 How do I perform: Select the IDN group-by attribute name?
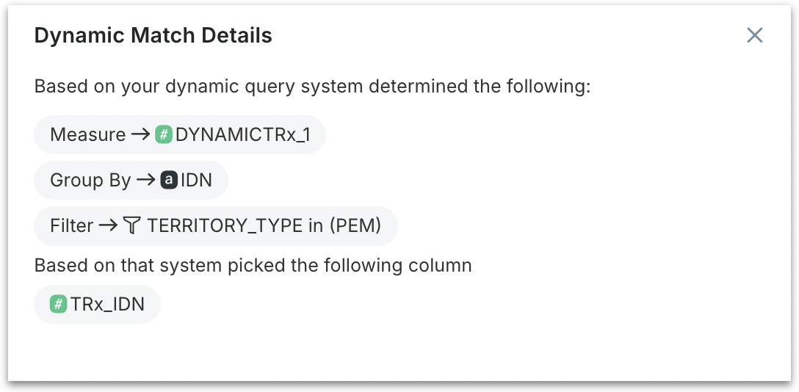pos(196,180)
